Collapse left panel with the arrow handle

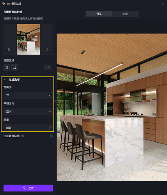(55, 101)
